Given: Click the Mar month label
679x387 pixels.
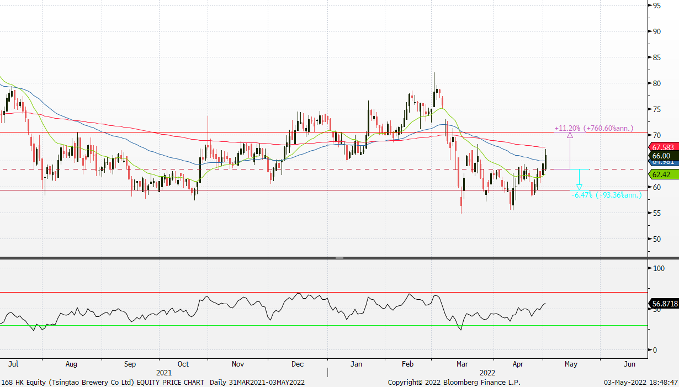Looking at the screenshot, I should 463,364.
